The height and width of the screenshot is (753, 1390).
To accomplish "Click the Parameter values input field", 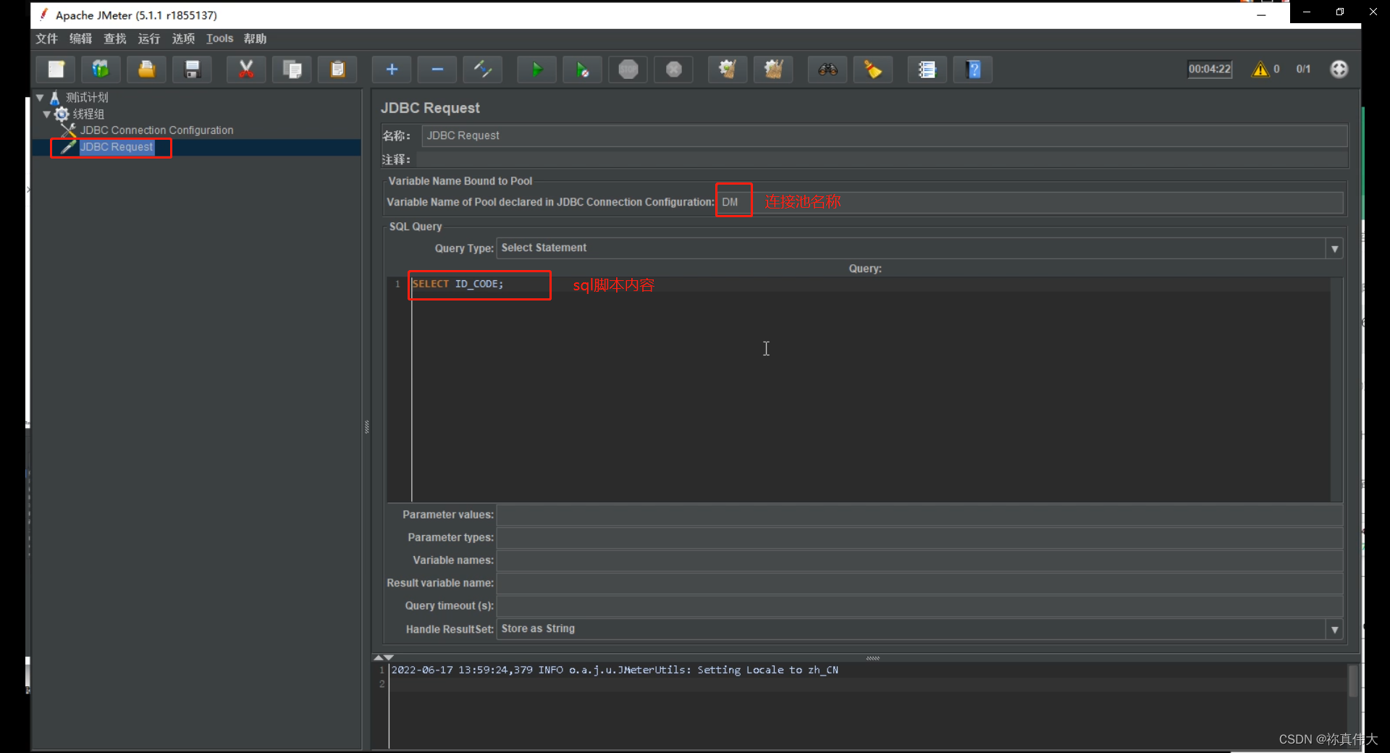I will (x=919, y=515).
